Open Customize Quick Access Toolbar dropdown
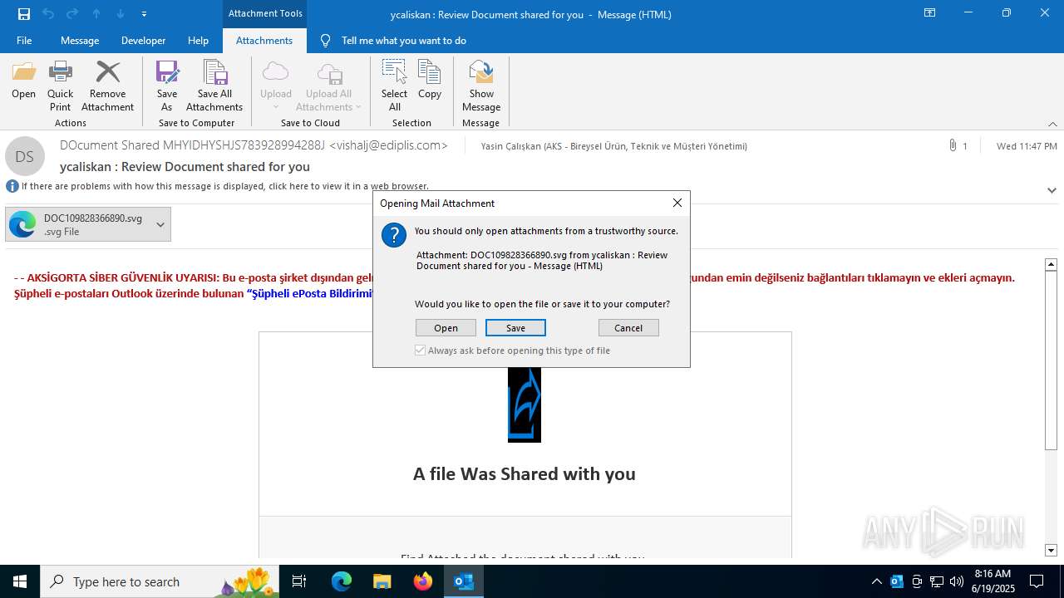Viewport: 1064px width, 598px height. coord(145,13)
